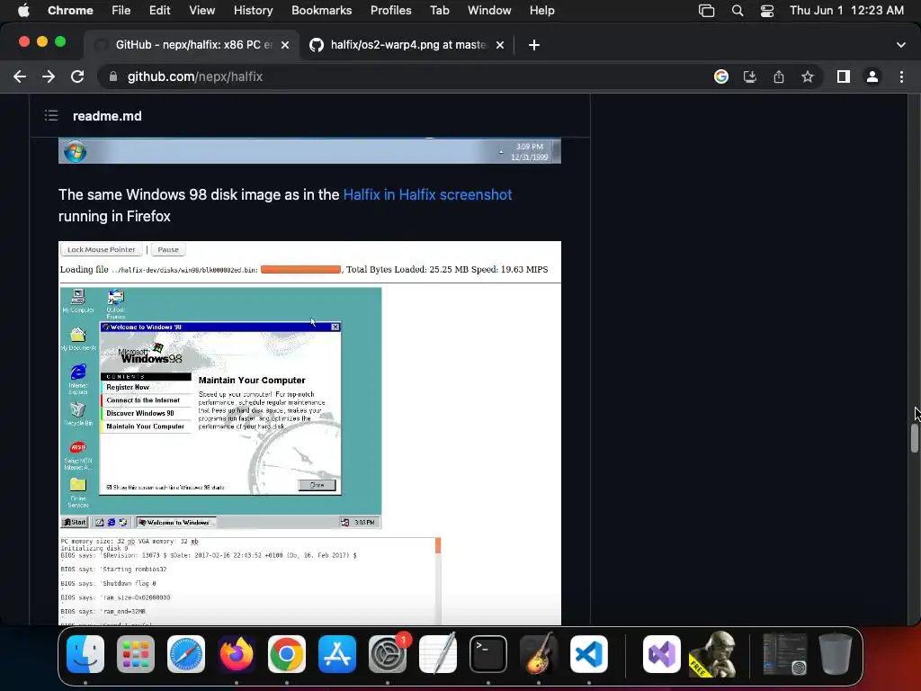Open Windows 7 taskbar screenshot image
The image size is (921, 691).
[309, 151]
